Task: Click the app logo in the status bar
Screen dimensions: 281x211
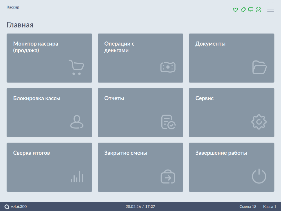Action: 7,207
